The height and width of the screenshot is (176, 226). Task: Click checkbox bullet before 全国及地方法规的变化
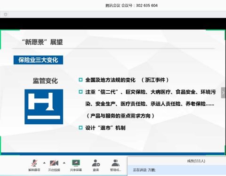[x=81, y=80]
